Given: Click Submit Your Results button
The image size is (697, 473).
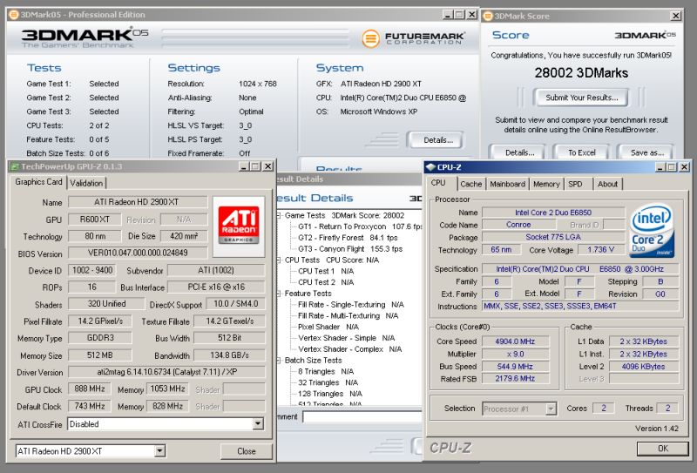Looking at the screenshot, I should point(581,98).
